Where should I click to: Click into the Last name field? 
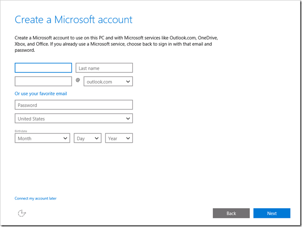tap(104, 68)
